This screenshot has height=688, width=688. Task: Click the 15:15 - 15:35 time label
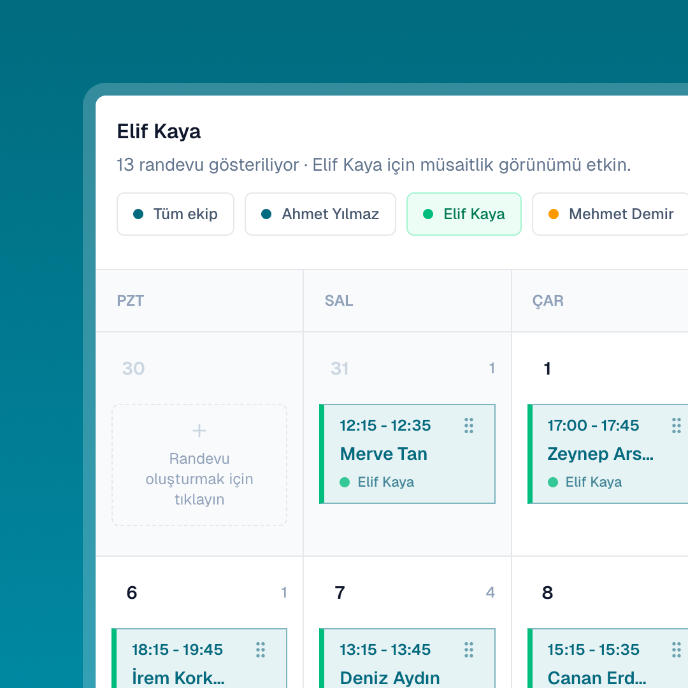point(593,650)
